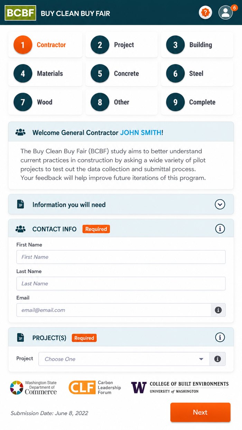Click info icon beside Email field

pos(218,310)
